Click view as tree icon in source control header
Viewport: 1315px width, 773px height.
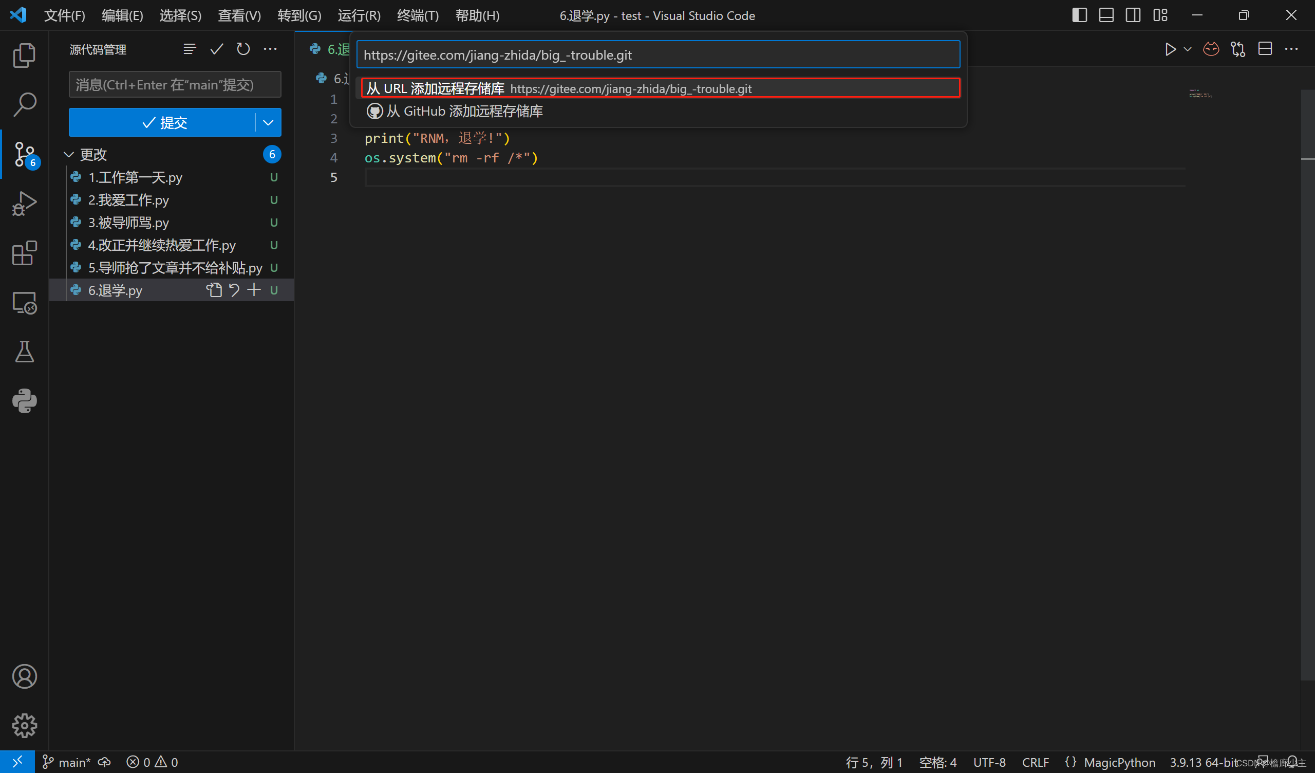tap(190, 49)
